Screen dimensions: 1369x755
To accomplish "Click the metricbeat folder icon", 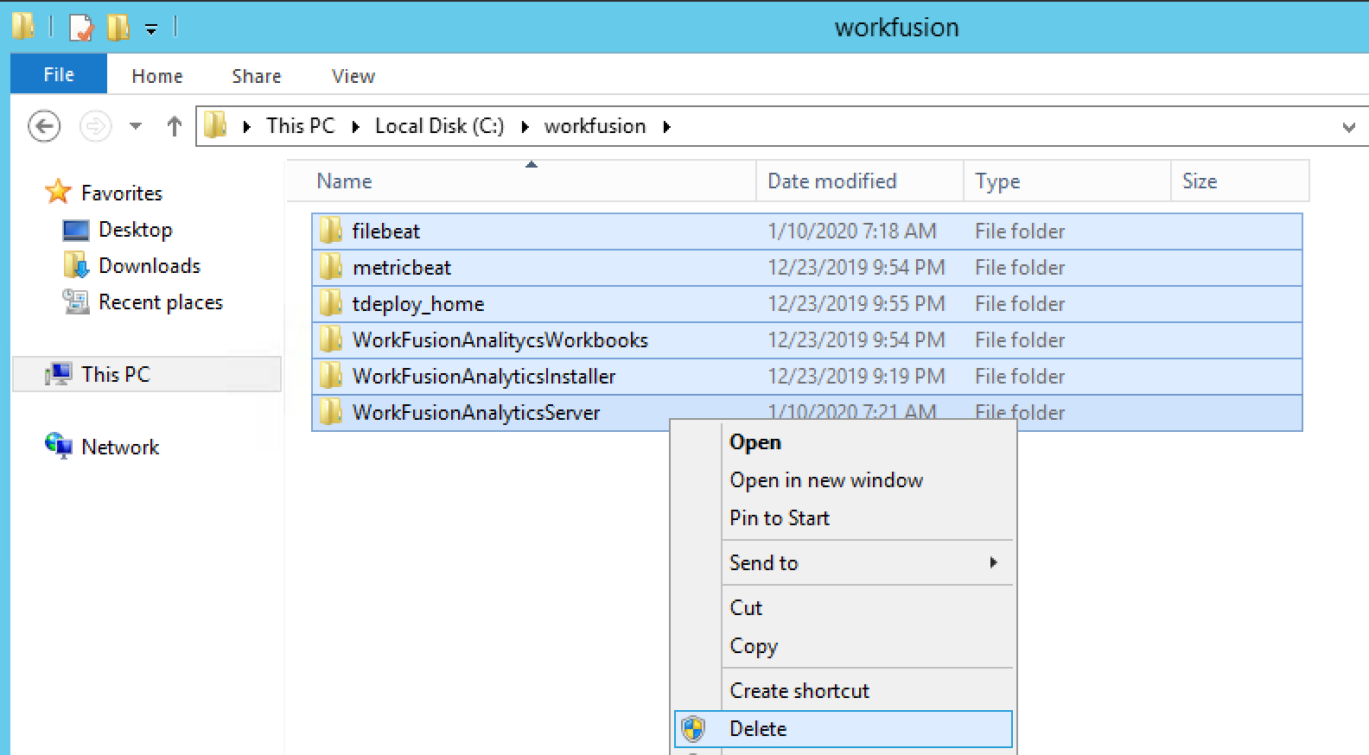I will tap(331, 267).
